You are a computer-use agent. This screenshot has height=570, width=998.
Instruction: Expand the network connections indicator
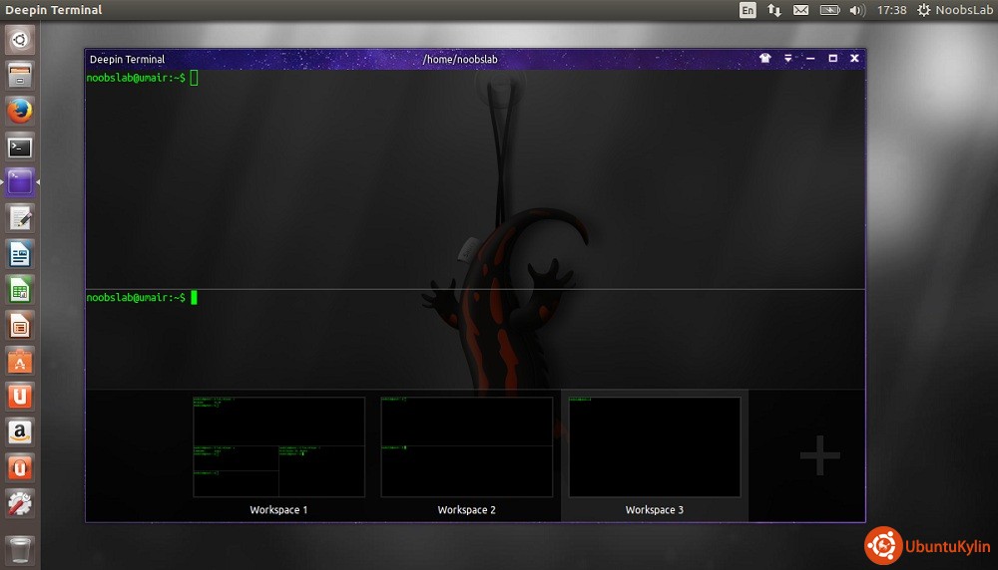pos(774,10)
